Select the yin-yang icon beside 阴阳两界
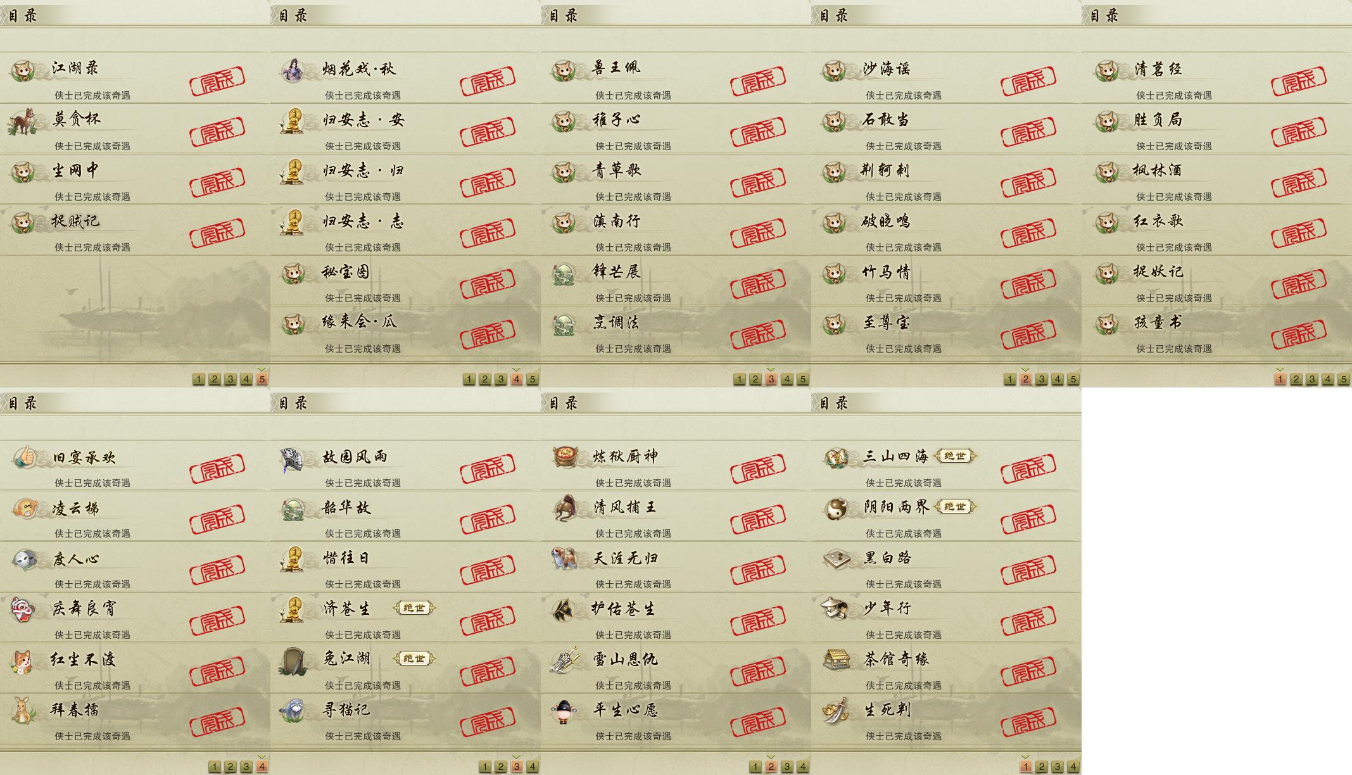The image size is (1352, 775). (x=836, y=508)
